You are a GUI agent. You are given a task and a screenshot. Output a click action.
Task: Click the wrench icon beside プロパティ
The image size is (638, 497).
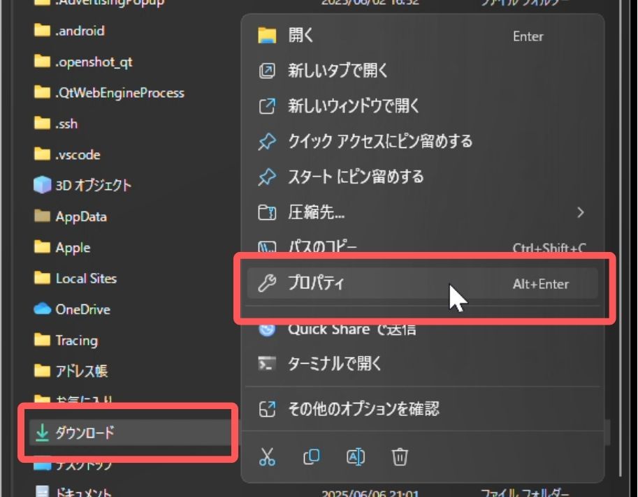[x=267, y=283]
